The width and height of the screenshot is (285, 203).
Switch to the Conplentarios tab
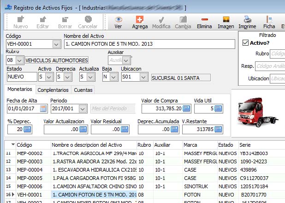53,90
